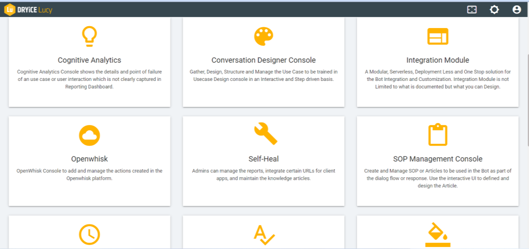
Task: Open the Cognitive Analytics title link
Action: coord(89,60)
